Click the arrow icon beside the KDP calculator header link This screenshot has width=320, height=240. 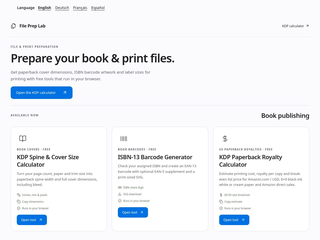click(x=307, y=26)
